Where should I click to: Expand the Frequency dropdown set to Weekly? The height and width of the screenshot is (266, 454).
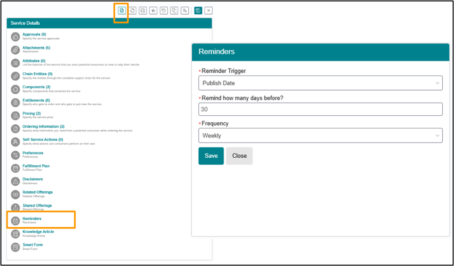coord(320,135)
